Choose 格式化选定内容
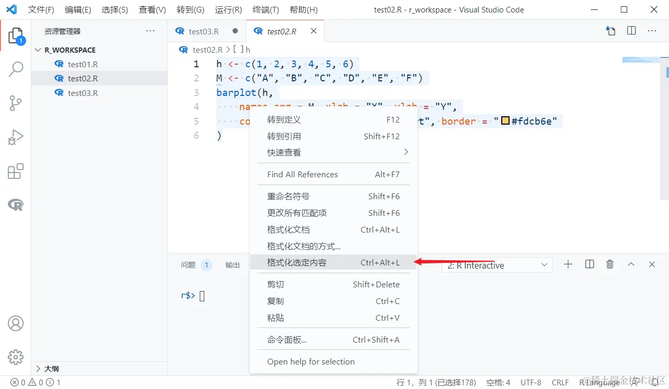The width and height of the screenshot is (669, 389). (333, 262)
